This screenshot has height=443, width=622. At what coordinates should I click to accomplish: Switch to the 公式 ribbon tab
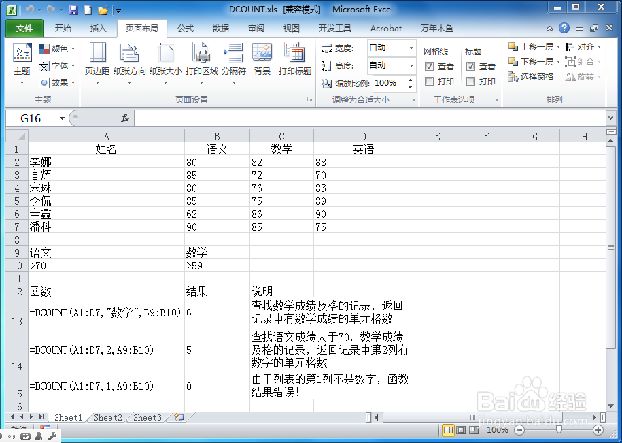tap(185, 28)
